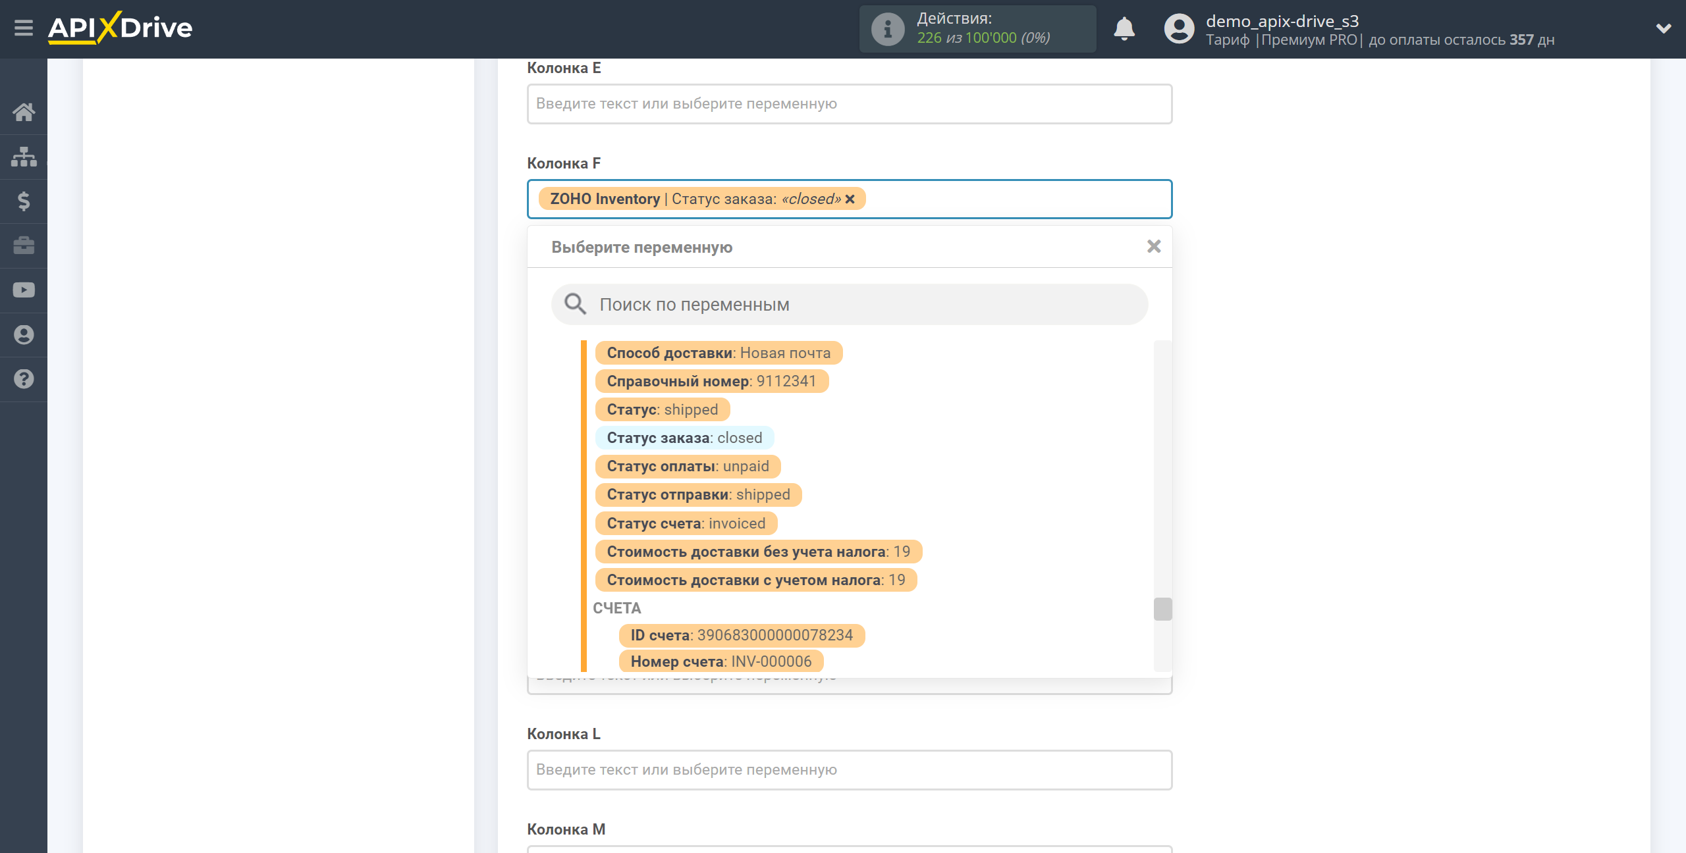The width and height of the screenshot is (1686, 853).
Task: Open the connections sitemap icon
Action: (24, 157)
